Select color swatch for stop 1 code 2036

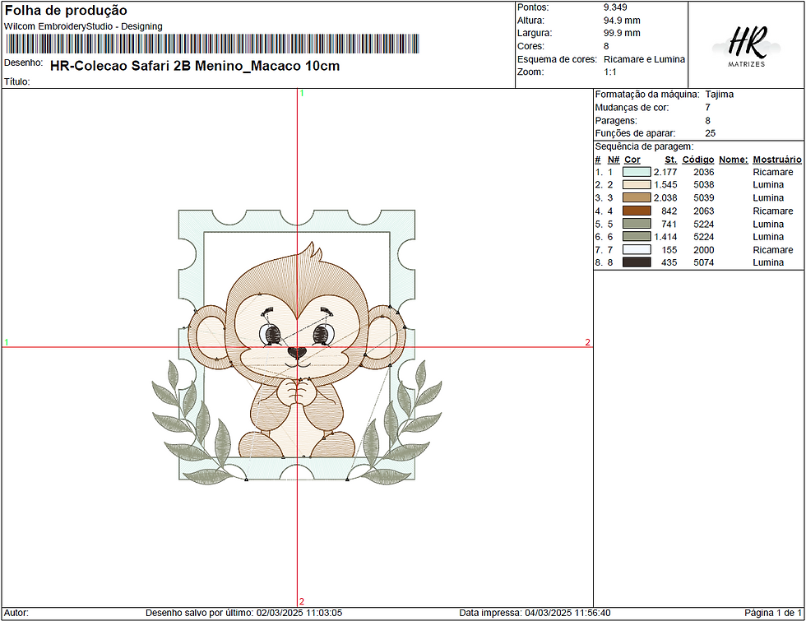637,172
